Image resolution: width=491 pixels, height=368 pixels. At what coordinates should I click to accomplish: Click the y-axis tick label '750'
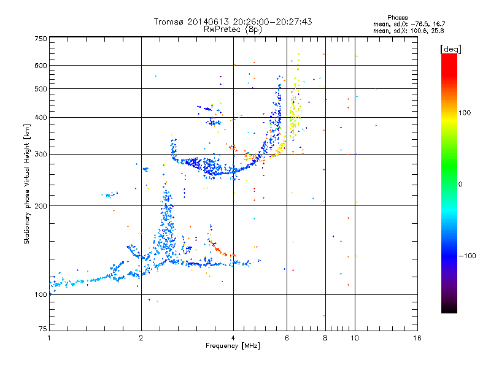click(x=41, y=39)
